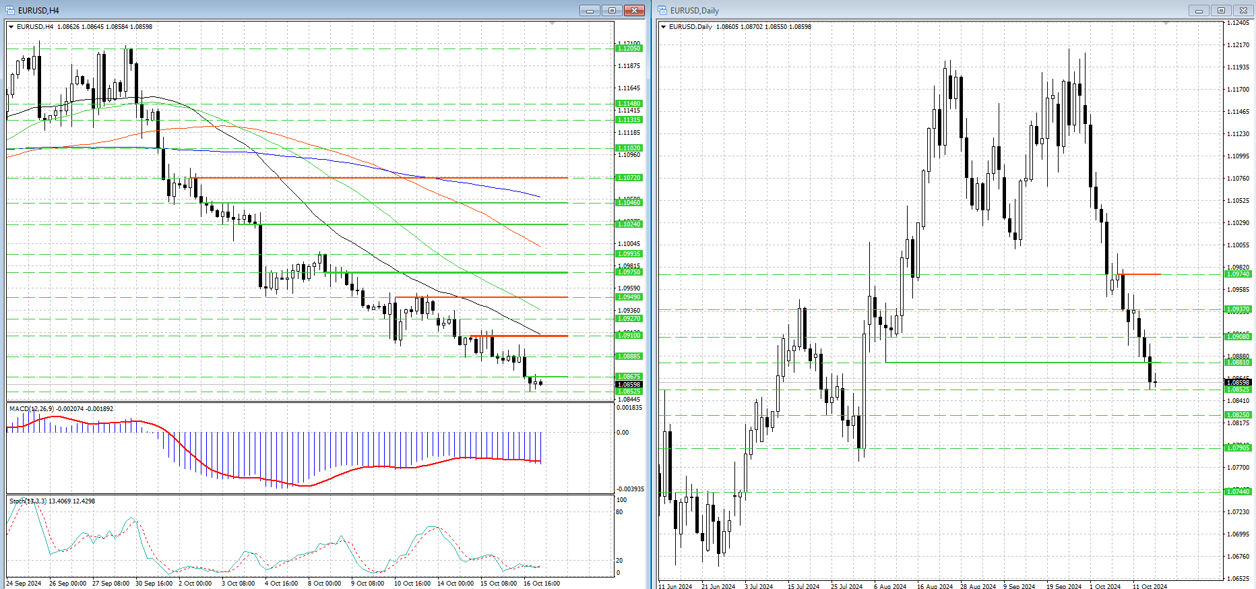Viewport: 1256px width, 589px height.
Task: Close the EURUSD,Daily chart window
Action: pos(1243,10)
